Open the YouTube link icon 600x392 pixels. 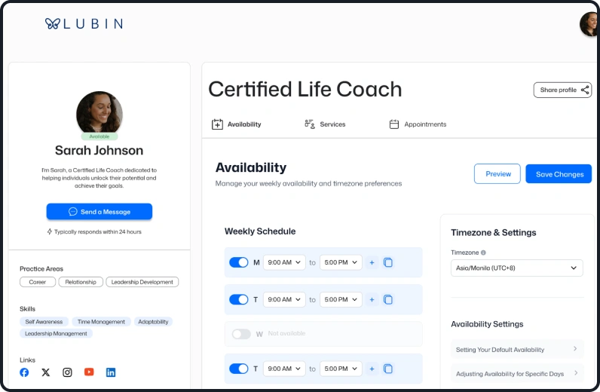tap(89, 372)
